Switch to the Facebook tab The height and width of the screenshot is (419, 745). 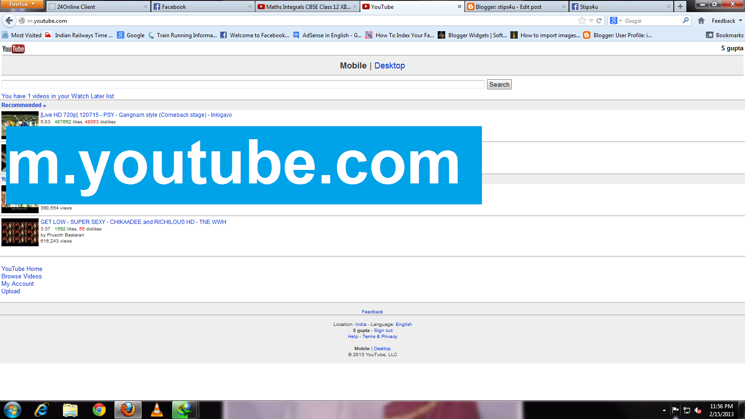pyautogui.click(x=203, y=7)
